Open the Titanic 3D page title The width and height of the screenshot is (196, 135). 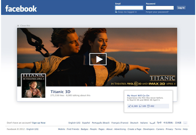tap(61, 92)
